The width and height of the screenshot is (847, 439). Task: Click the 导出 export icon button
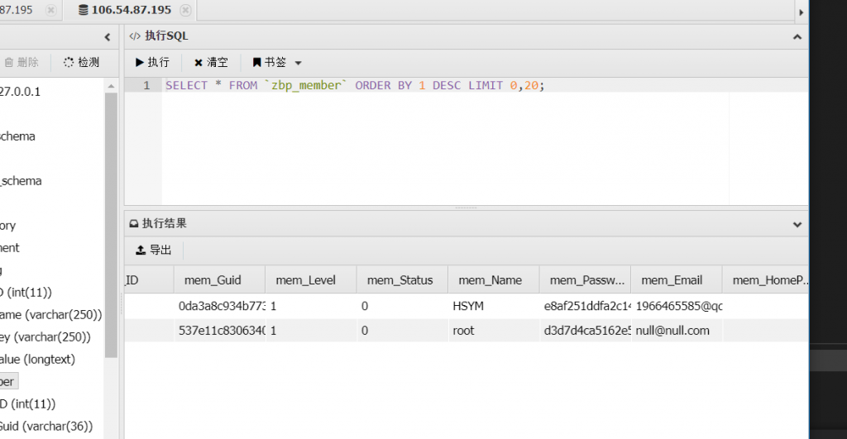pyautogui.click(x=154, y=250)
